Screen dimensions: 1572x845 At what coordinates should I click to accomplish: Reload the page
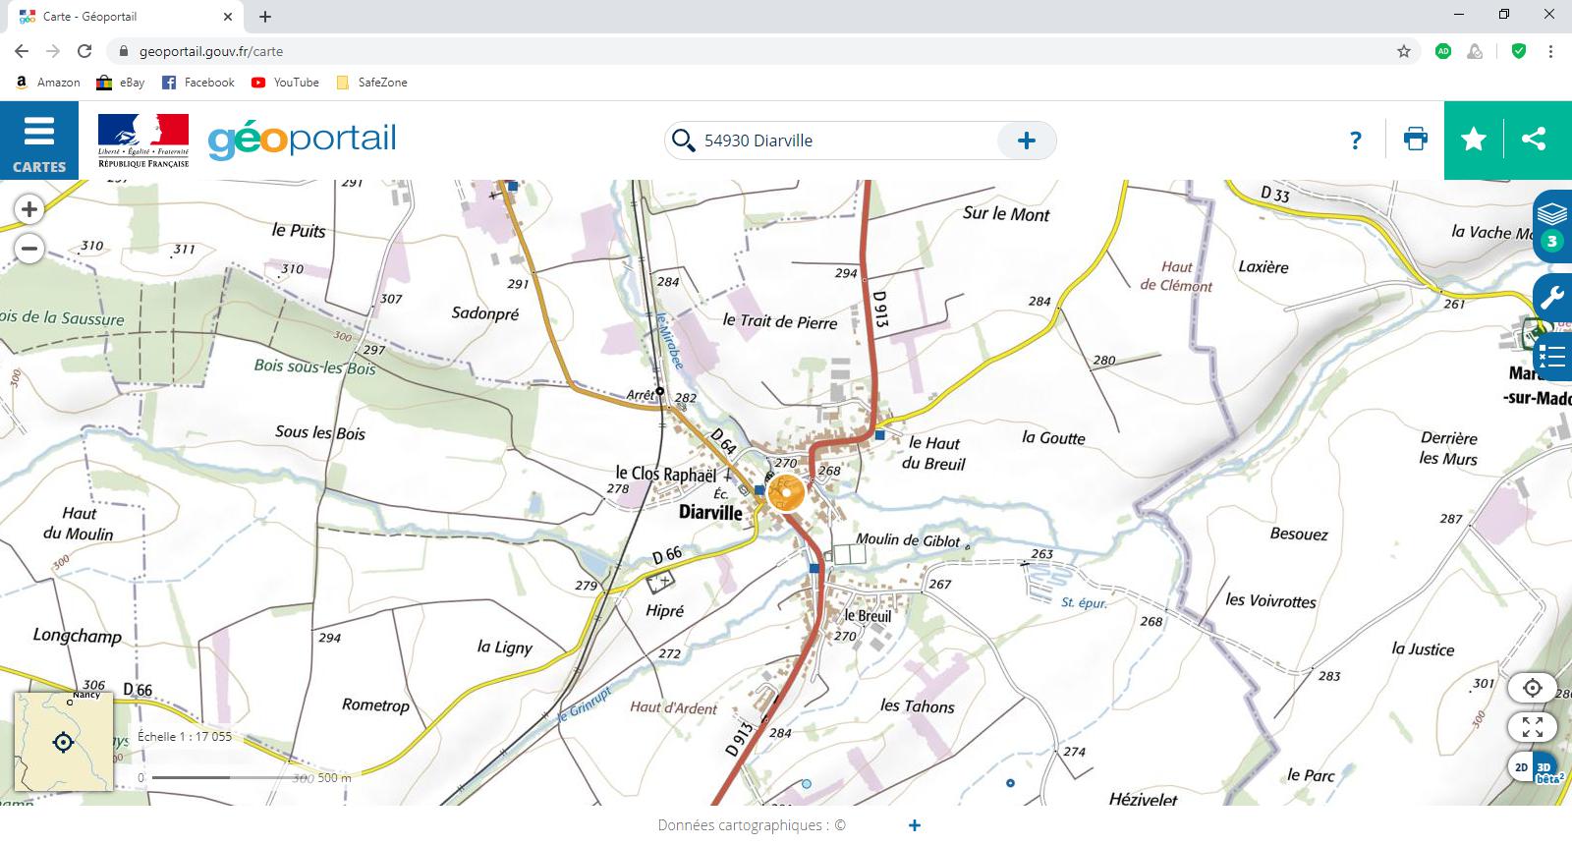84,51
